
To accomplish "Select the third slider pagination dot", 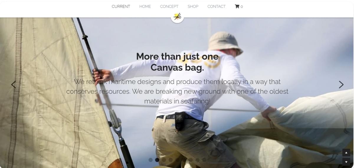I will 164,160.
